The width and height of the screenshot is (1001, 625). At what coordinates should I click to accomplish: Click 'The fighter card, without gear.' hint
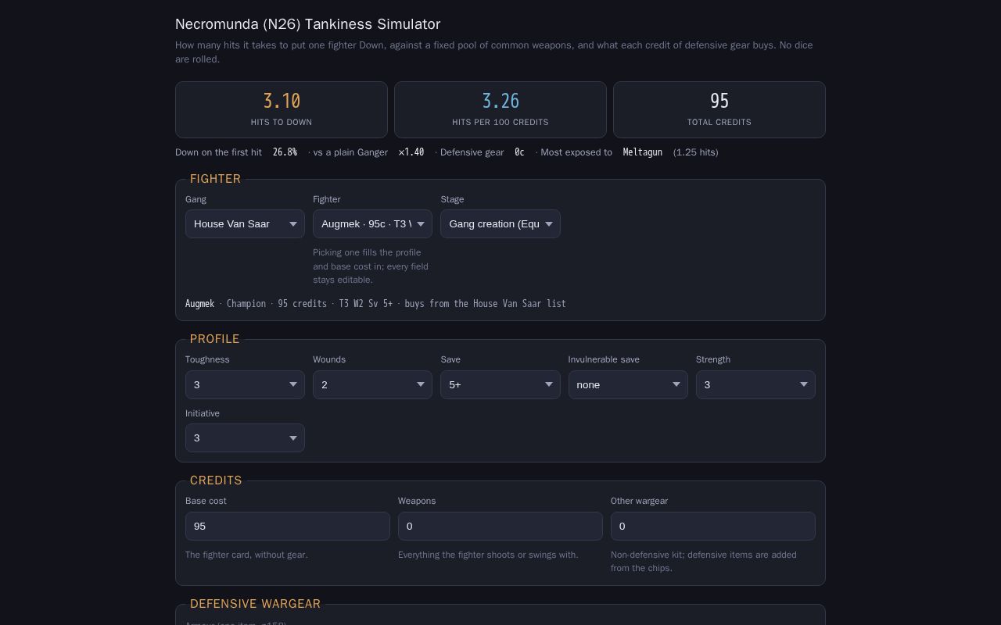[x=246, y=555]
